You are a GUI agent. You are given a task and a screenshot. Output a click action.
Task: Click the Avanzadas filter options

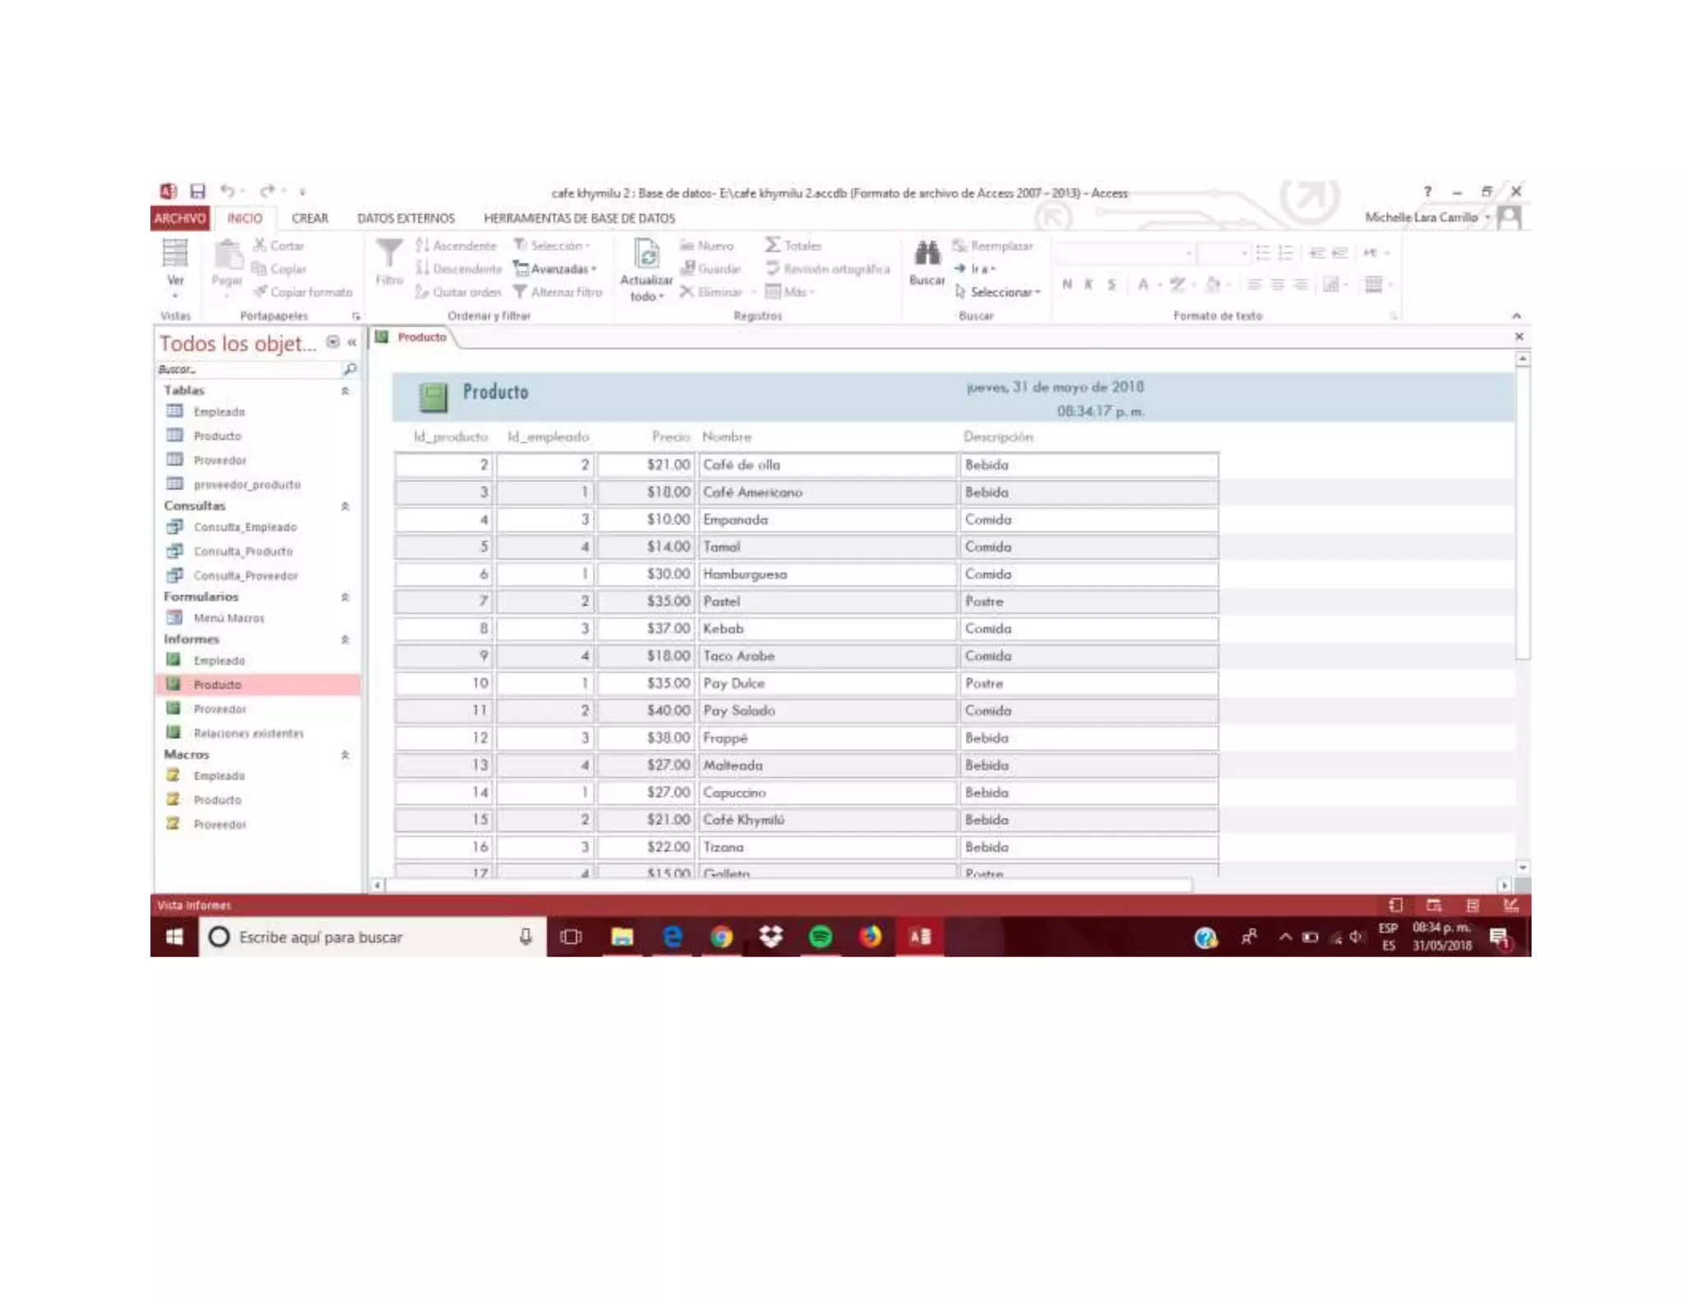coord(556,269)
